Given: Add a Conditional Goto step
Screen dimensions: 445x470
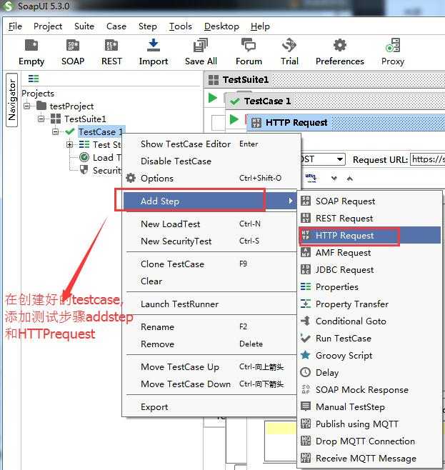Looking at the screenshot, I should point(369,321).
